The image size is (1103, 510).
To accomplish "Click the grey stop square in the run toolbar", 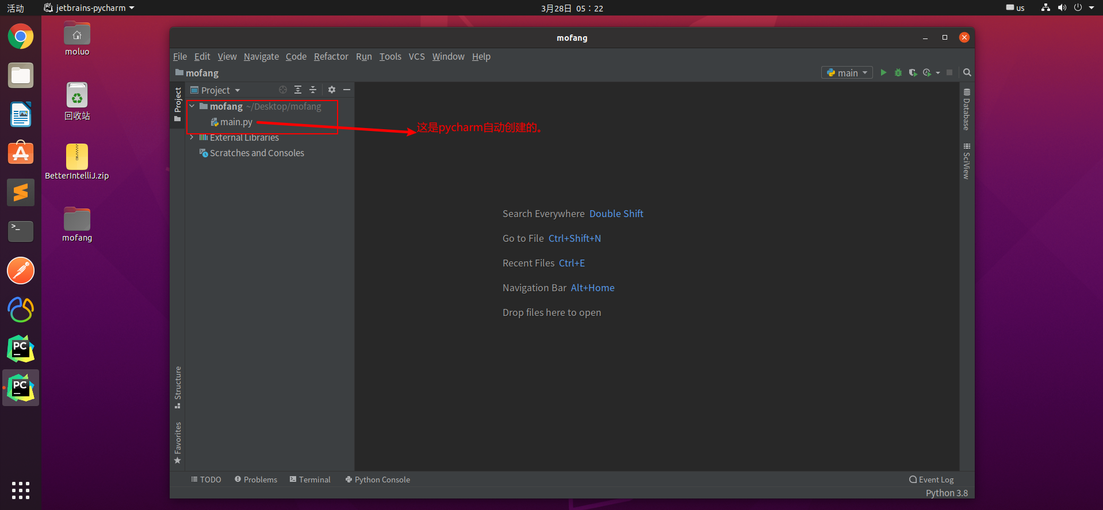I will pos(949,72).
